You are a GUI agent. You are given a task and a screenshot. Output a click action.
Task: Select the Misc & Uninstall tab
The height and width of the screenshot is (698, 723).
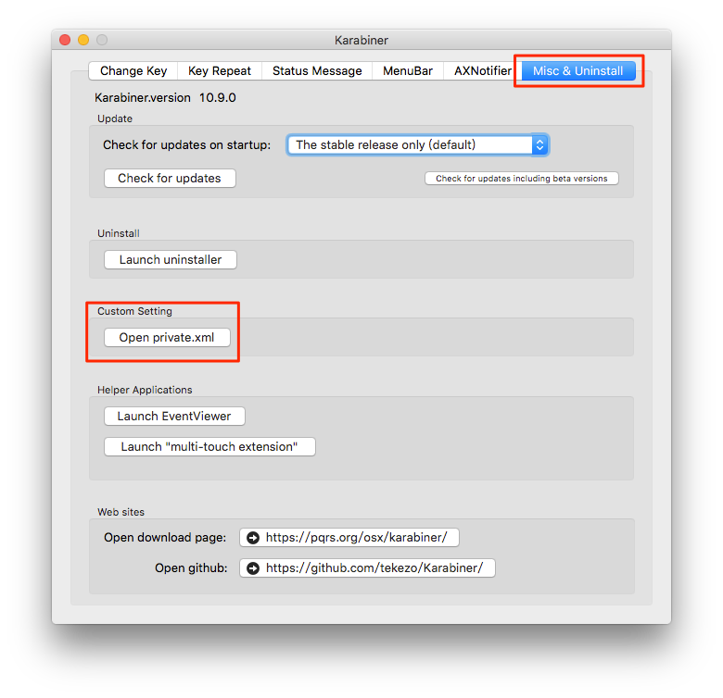point(578,71)
